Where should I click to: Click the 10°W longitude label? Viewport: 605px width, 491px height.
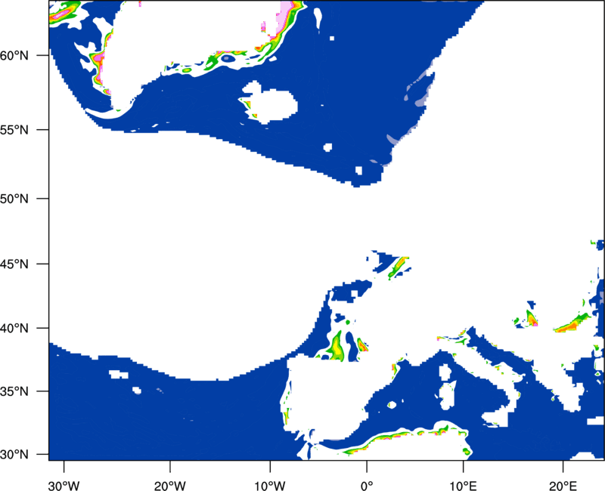[x=269, y=486]
